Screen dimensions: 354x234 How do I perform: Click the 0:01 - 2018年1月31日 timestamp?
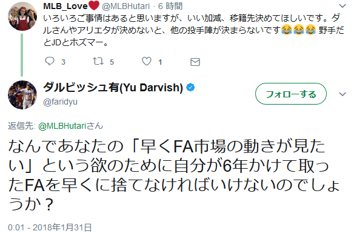click(50, 227)
